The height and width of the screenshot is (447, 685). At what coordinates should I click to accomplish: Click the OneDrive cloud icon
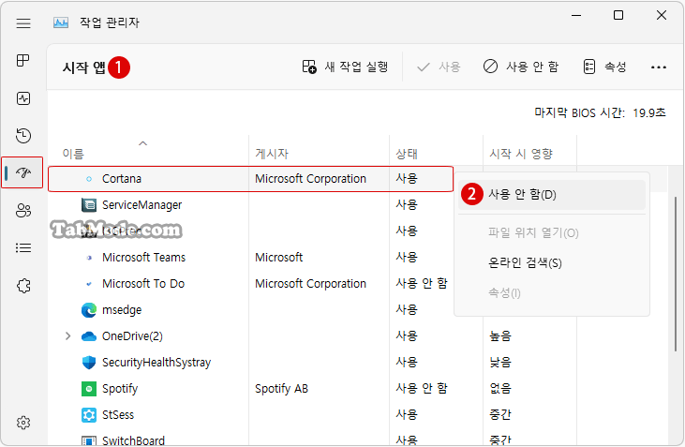pyautogui.click(x=89, y=336)
